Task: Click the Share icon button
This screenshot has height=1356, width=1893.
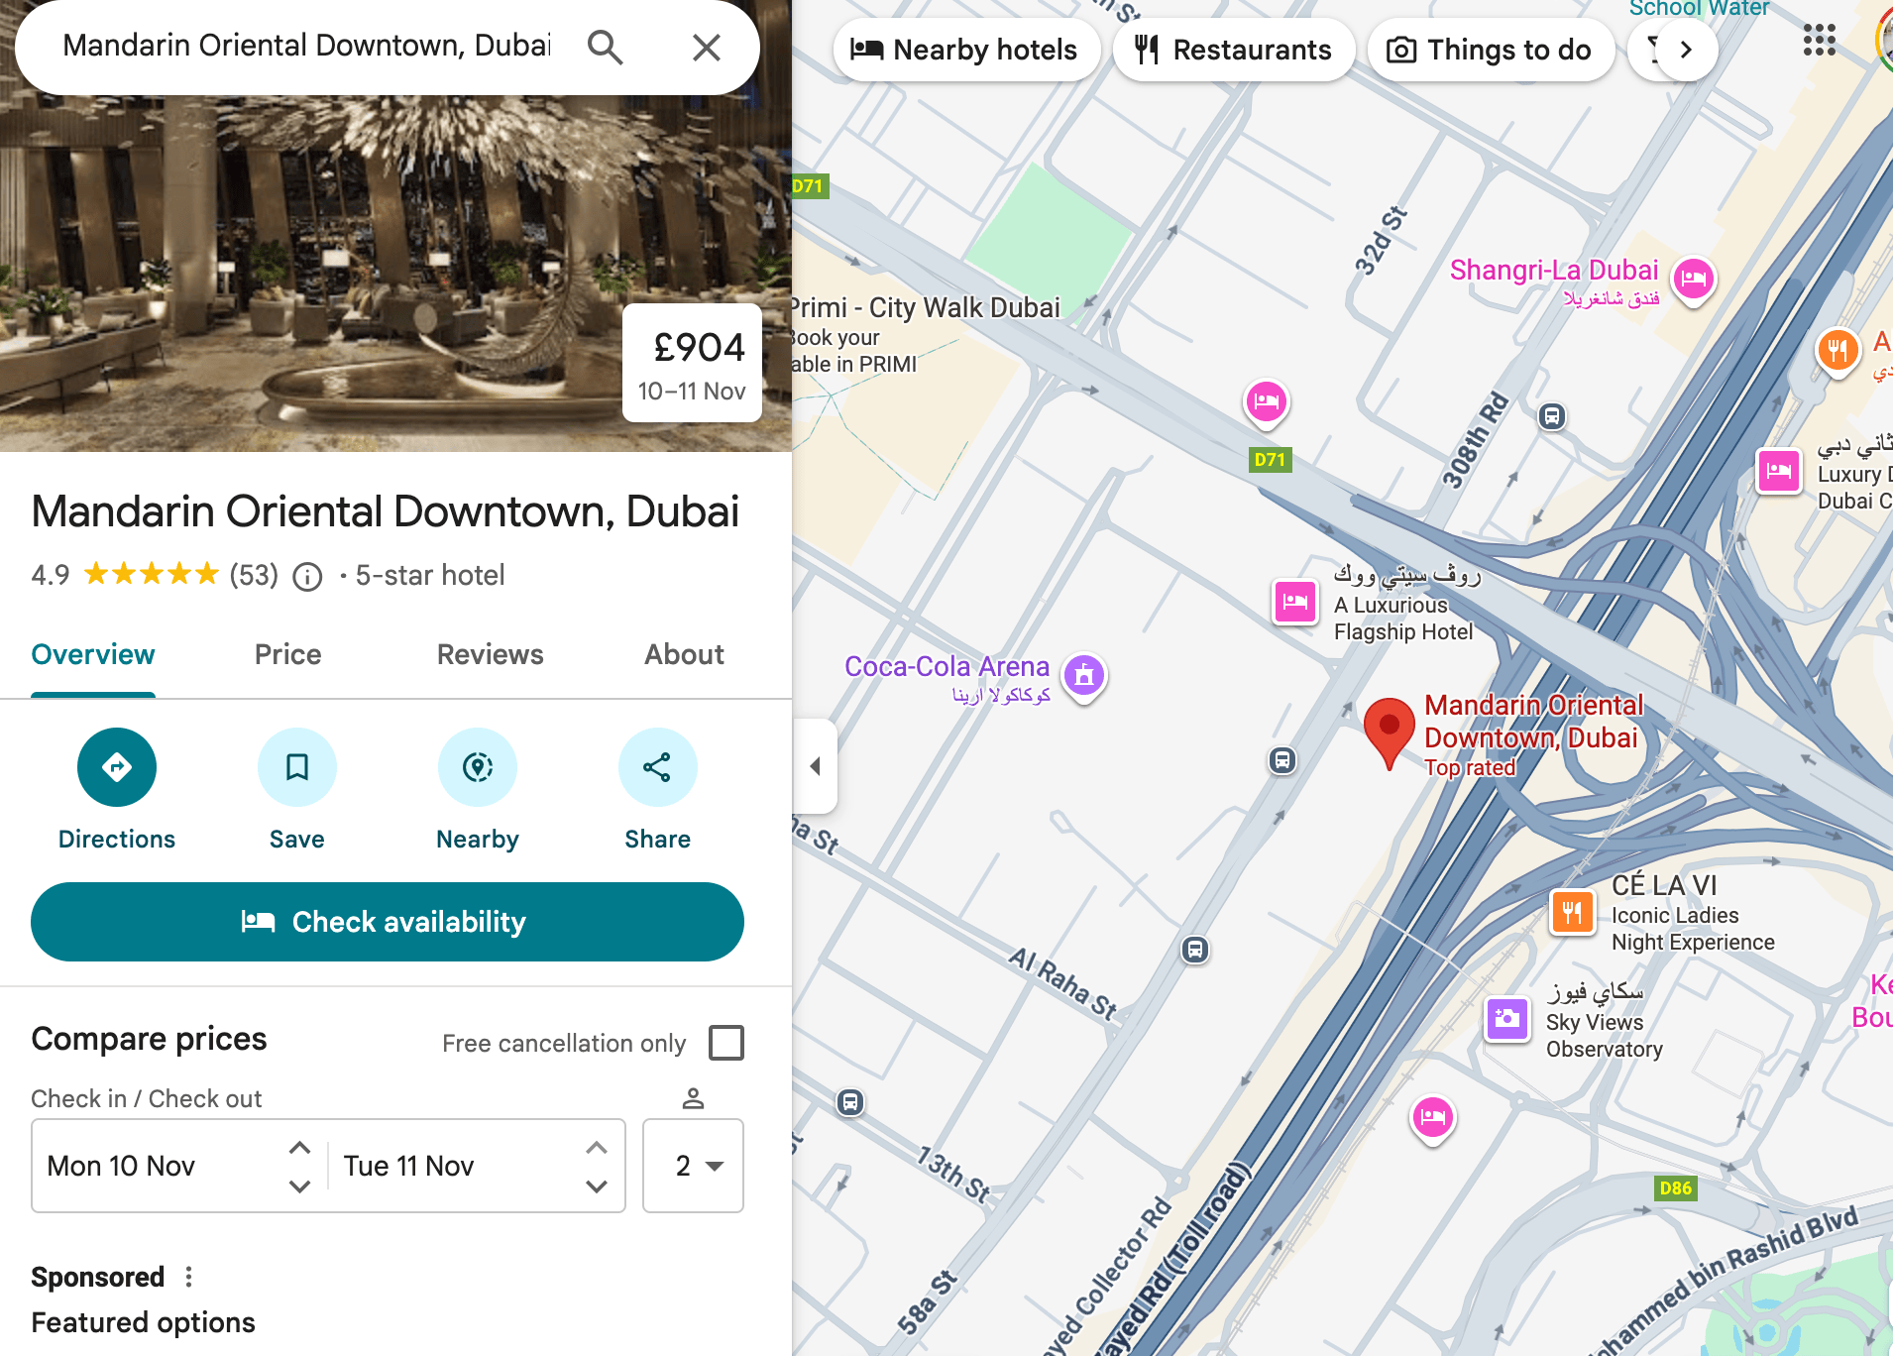Action: point(658,767)
